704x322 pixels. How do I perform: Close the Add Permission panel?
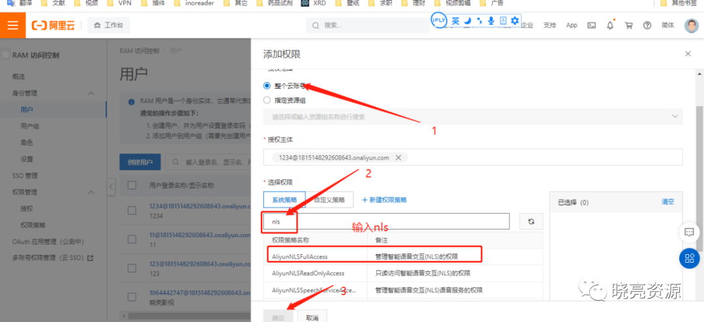point(688,54)
